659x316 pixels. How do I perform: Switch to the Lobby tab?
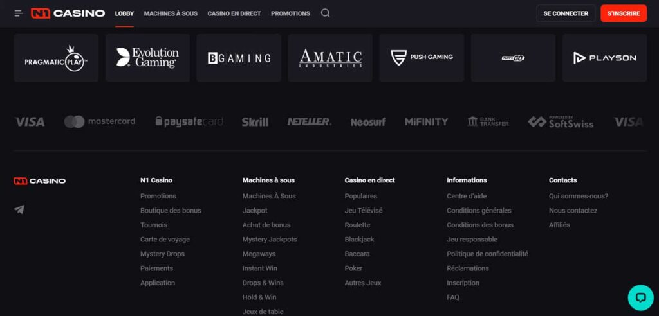point(124,13)
